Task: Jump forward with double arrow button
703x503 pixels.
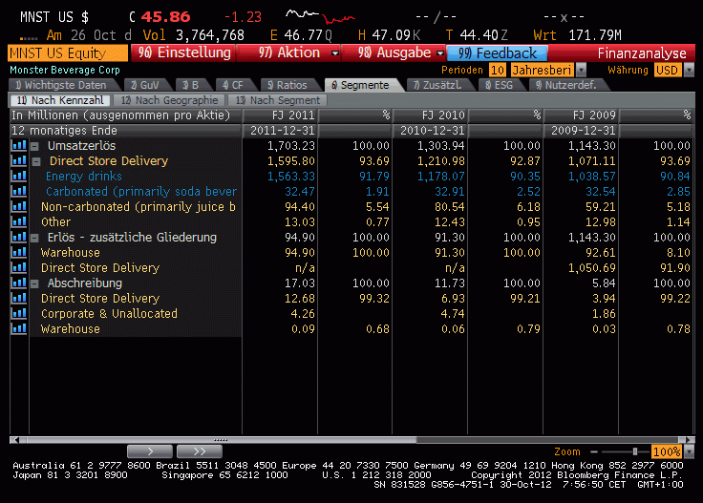Action: pyautogui.click(x=200, y=451)
